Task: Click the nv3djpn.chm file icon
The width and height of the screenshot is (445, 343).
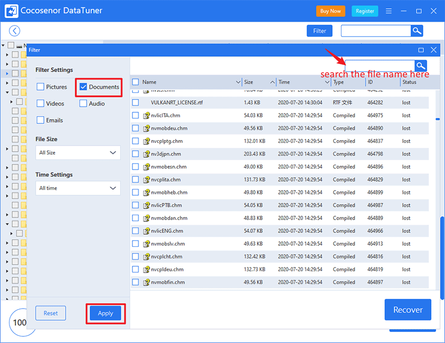Action: pos(146,154)
